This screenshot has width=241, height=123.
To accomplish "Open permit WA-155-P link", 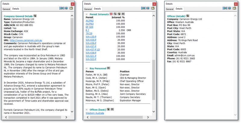I will click(x=91, y=37).
